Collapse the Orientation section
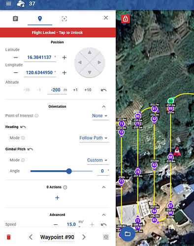This screenshot has height=246, width=194. coord(104,107)
